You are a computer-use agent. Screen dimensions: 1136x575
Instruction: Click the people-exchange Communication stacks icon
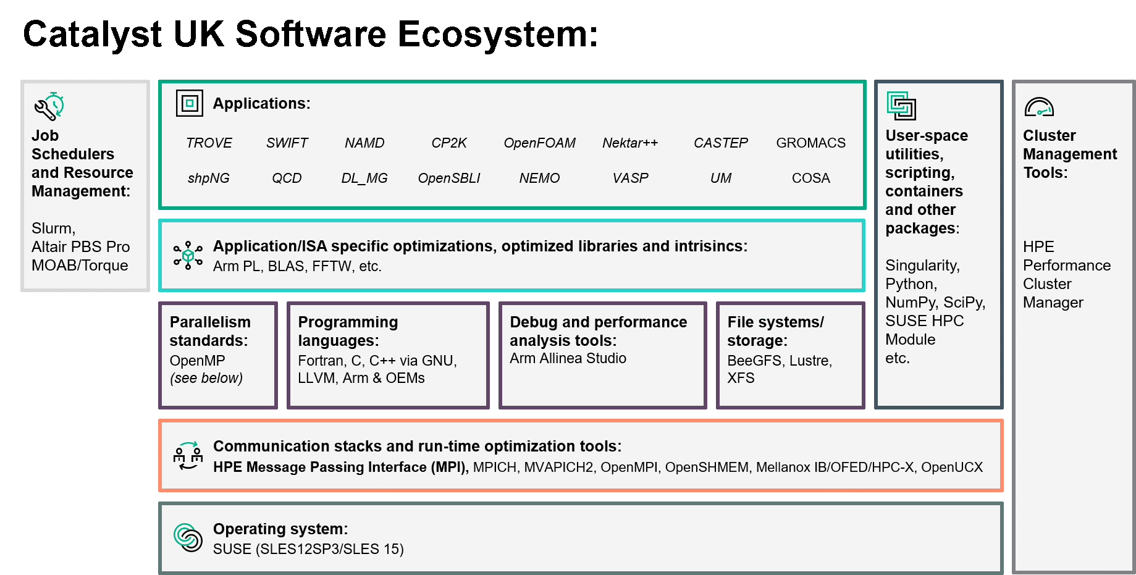pyautogui.click(x=188, y=456)
